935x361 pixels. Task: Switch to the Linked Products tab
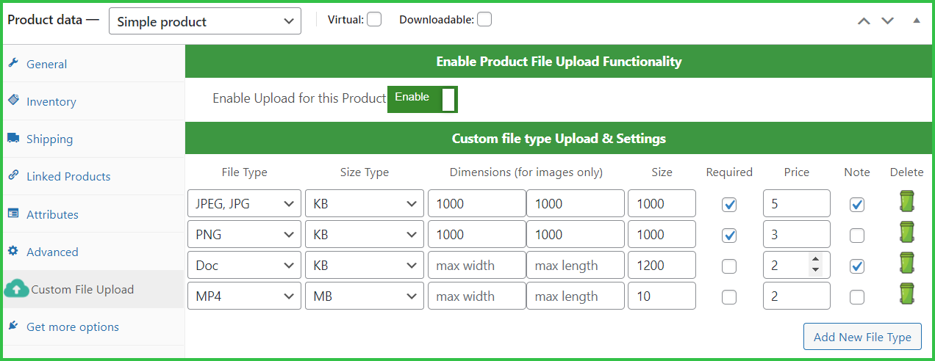coord(68,177)
